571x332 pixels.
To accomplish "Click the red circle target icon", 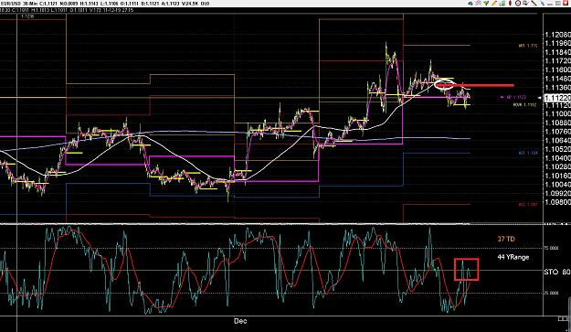I will [518, 4].
